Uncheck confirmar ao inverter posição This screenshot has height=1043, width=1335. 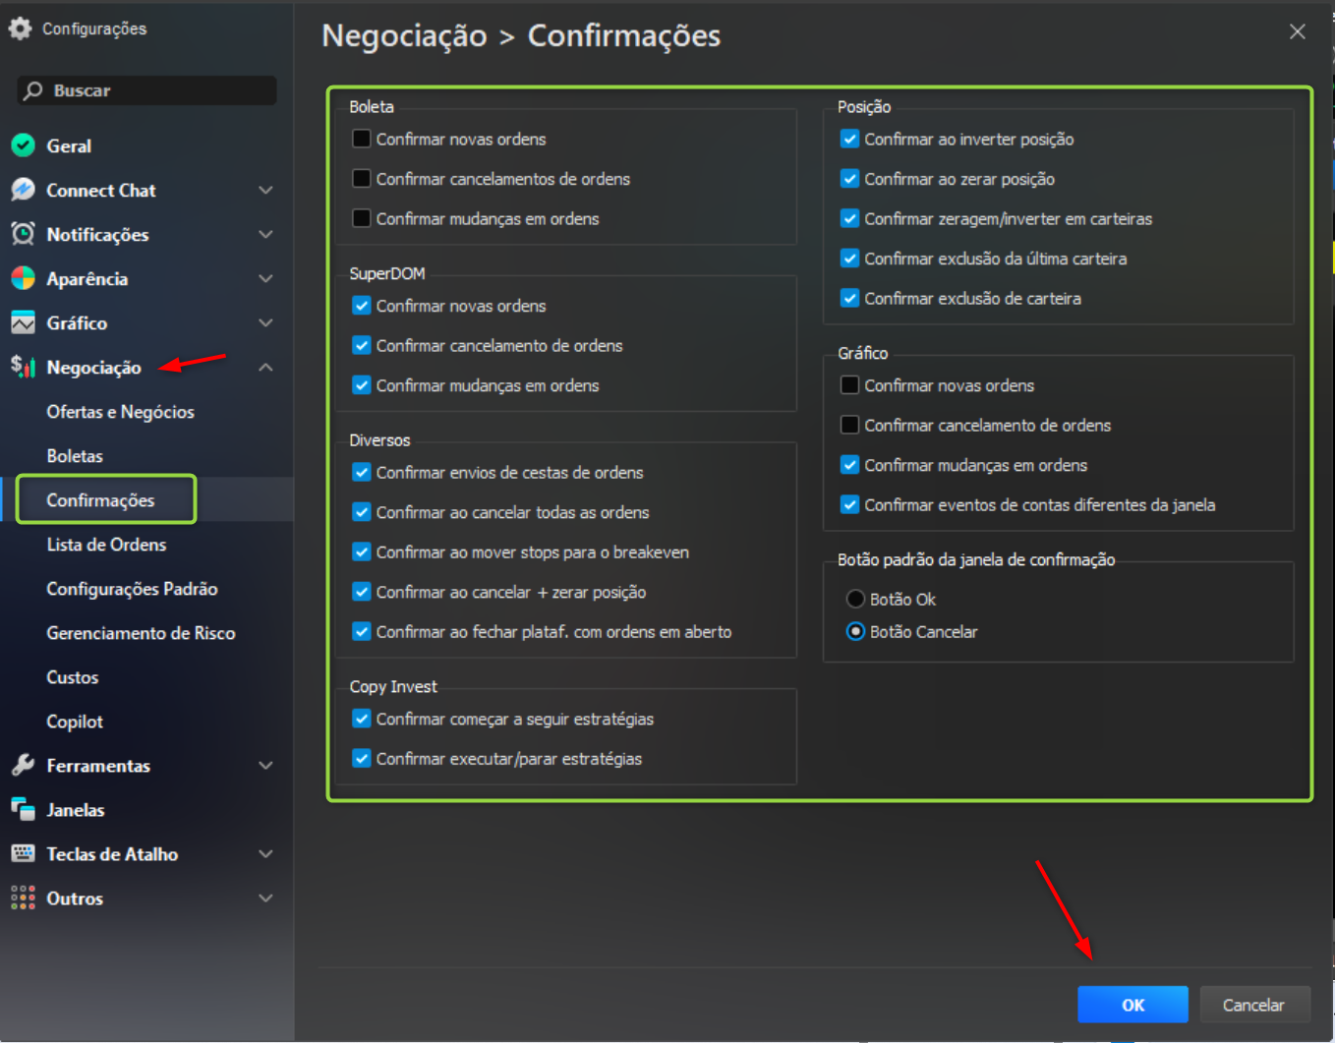[x=850, y=139]
